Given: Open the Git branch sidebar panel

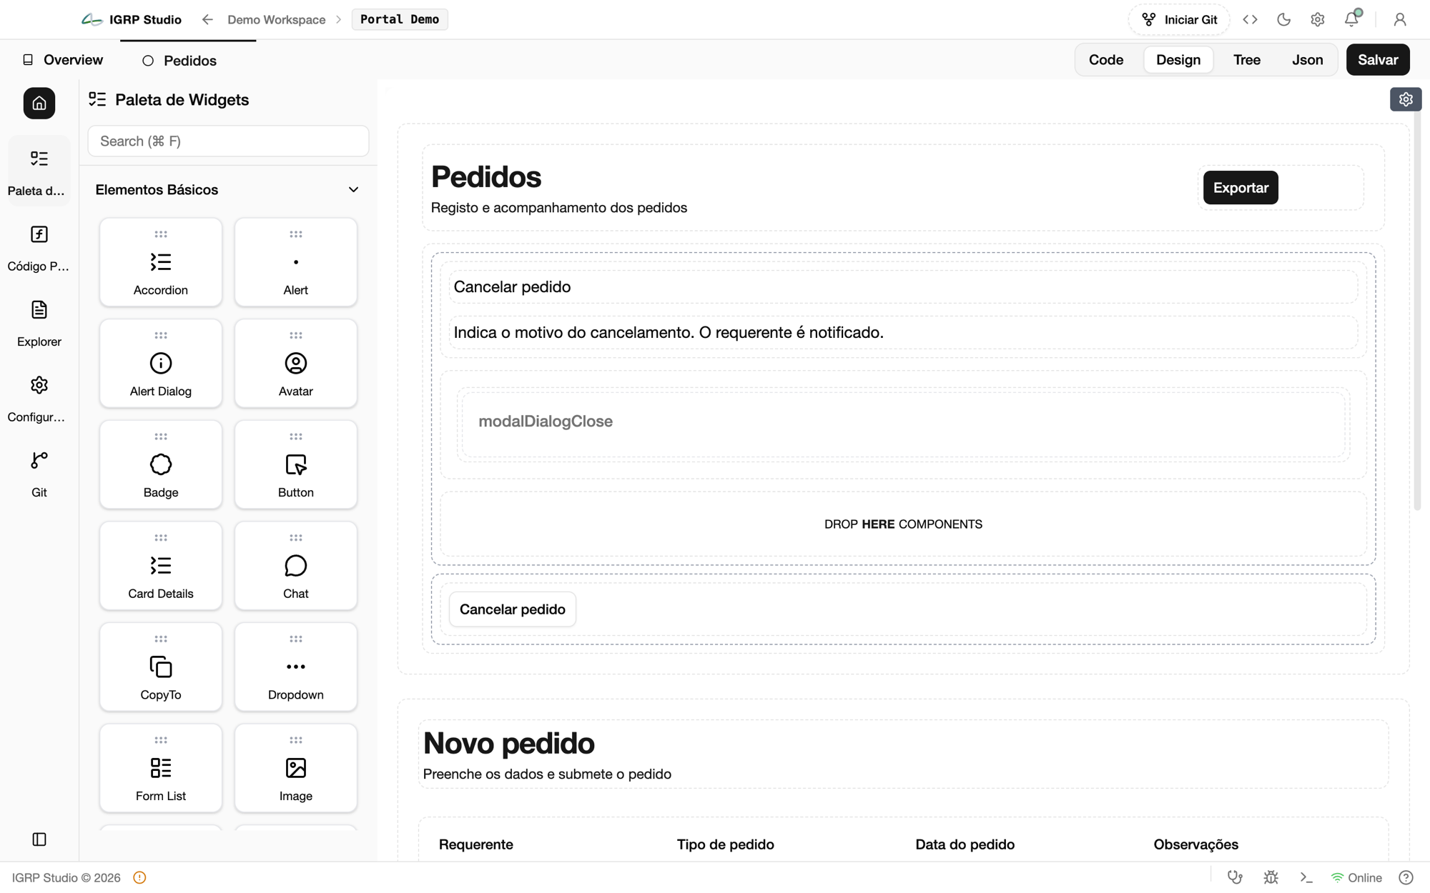Looking at the screenshot, I should pyautogui.click(x=39, y=474).
